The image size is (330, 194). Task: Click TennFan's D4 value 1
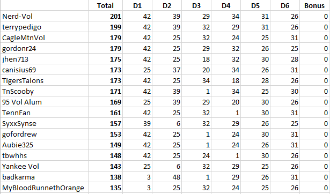tap(226, 113)
